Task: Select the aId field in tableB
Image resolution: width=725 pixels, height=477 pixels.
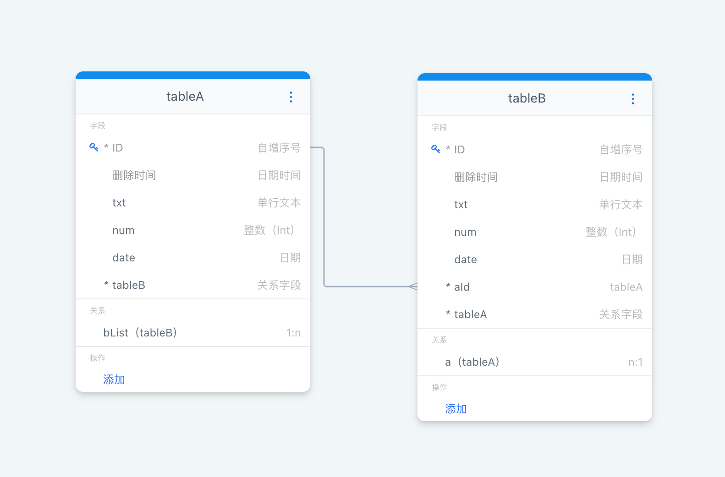Action: point(535,287)
